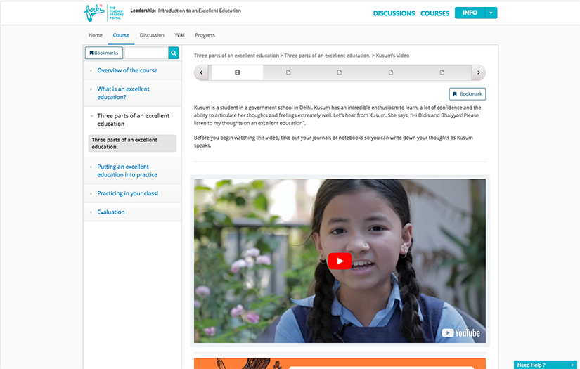Image resolution: width=580 pixels, height=369 pixels.
Task: Select the highlighted 'Three parts of an excellent education.' subsection
Action: tap(132, 143)
